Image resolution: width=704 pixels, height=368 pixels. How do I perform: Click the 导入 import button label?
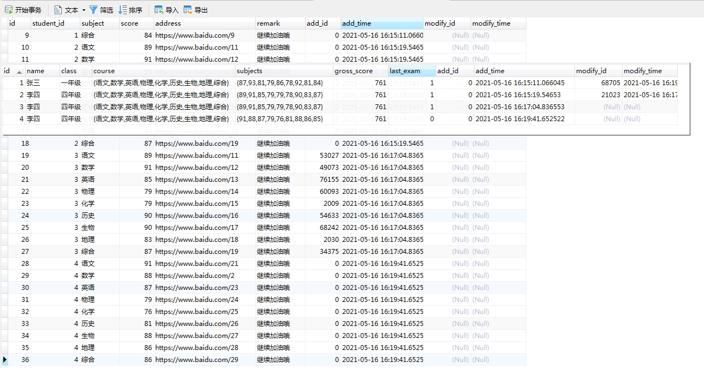point(172,10)
